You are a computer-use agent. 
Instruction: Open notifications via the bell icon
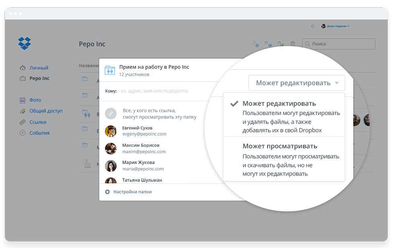point(313,26)
